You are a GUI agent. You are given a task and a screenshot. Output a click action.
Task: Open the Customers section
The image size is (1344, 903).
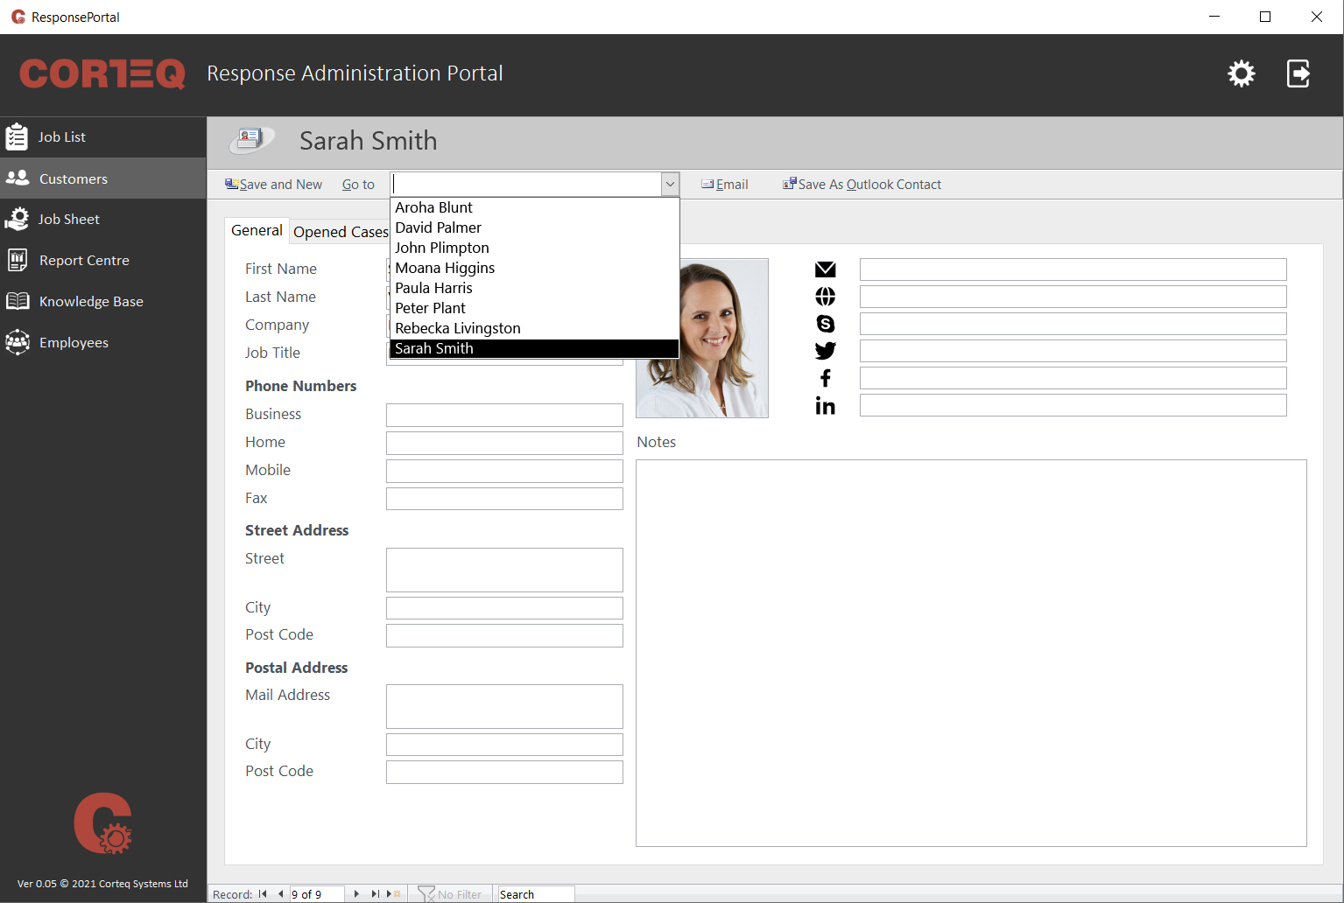click(x=103, y=178)
